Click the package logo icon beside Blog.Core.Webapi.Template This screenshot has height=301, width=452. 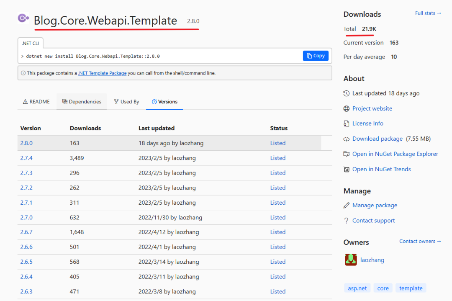click(x=23, y=18)
